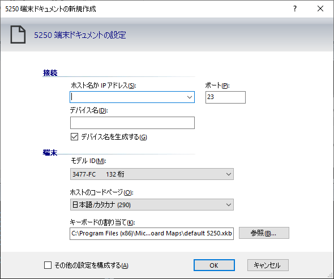Click the デバイス名を生成する label text
This screenshot has height=279, width=334.
tap(114, 137)
